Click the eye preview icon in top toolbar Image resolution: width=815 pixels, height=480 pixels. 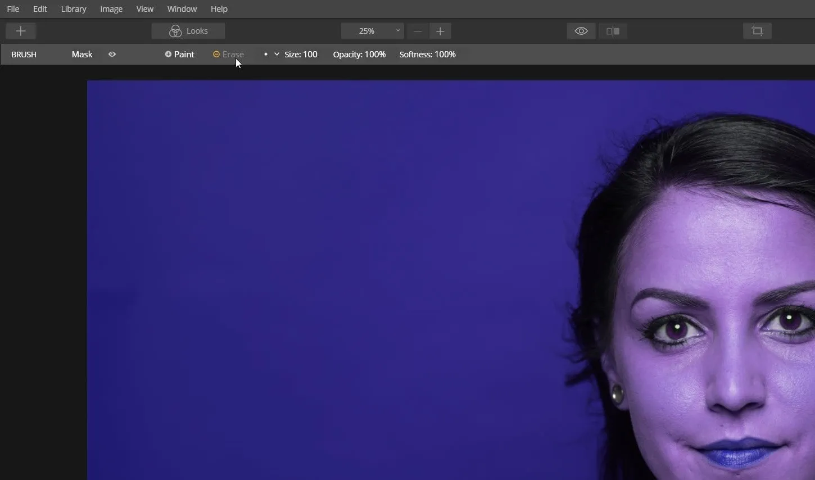tap(581, 31)
